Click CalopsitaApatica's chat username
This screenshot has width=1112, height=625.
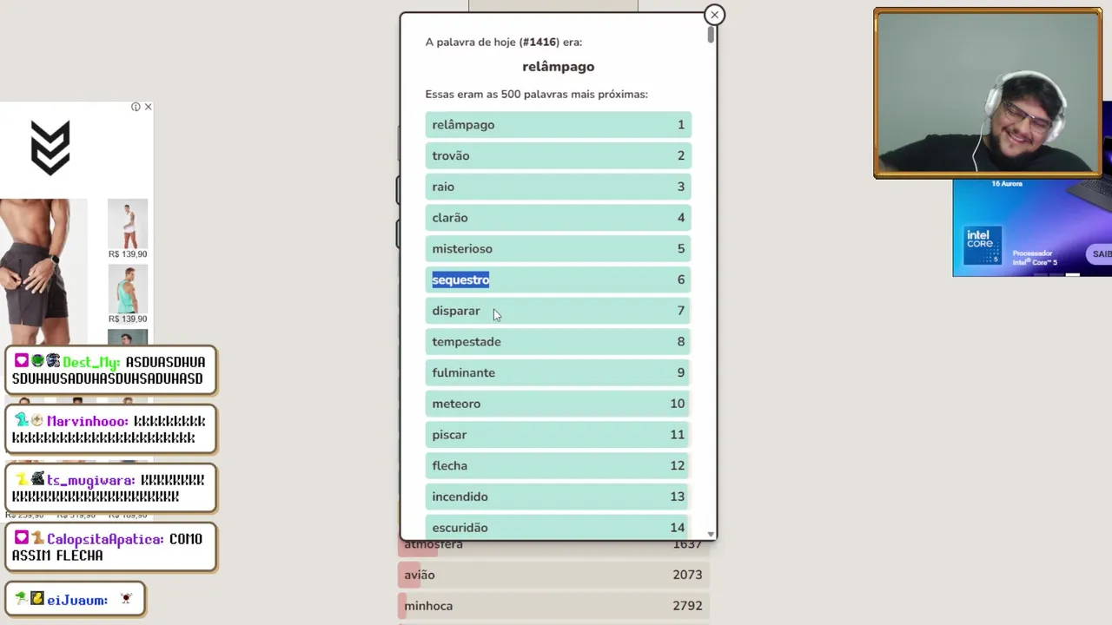tap(105, 539)
